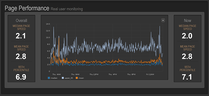Click the Thu 4PM axis label

tap(113, 74)
